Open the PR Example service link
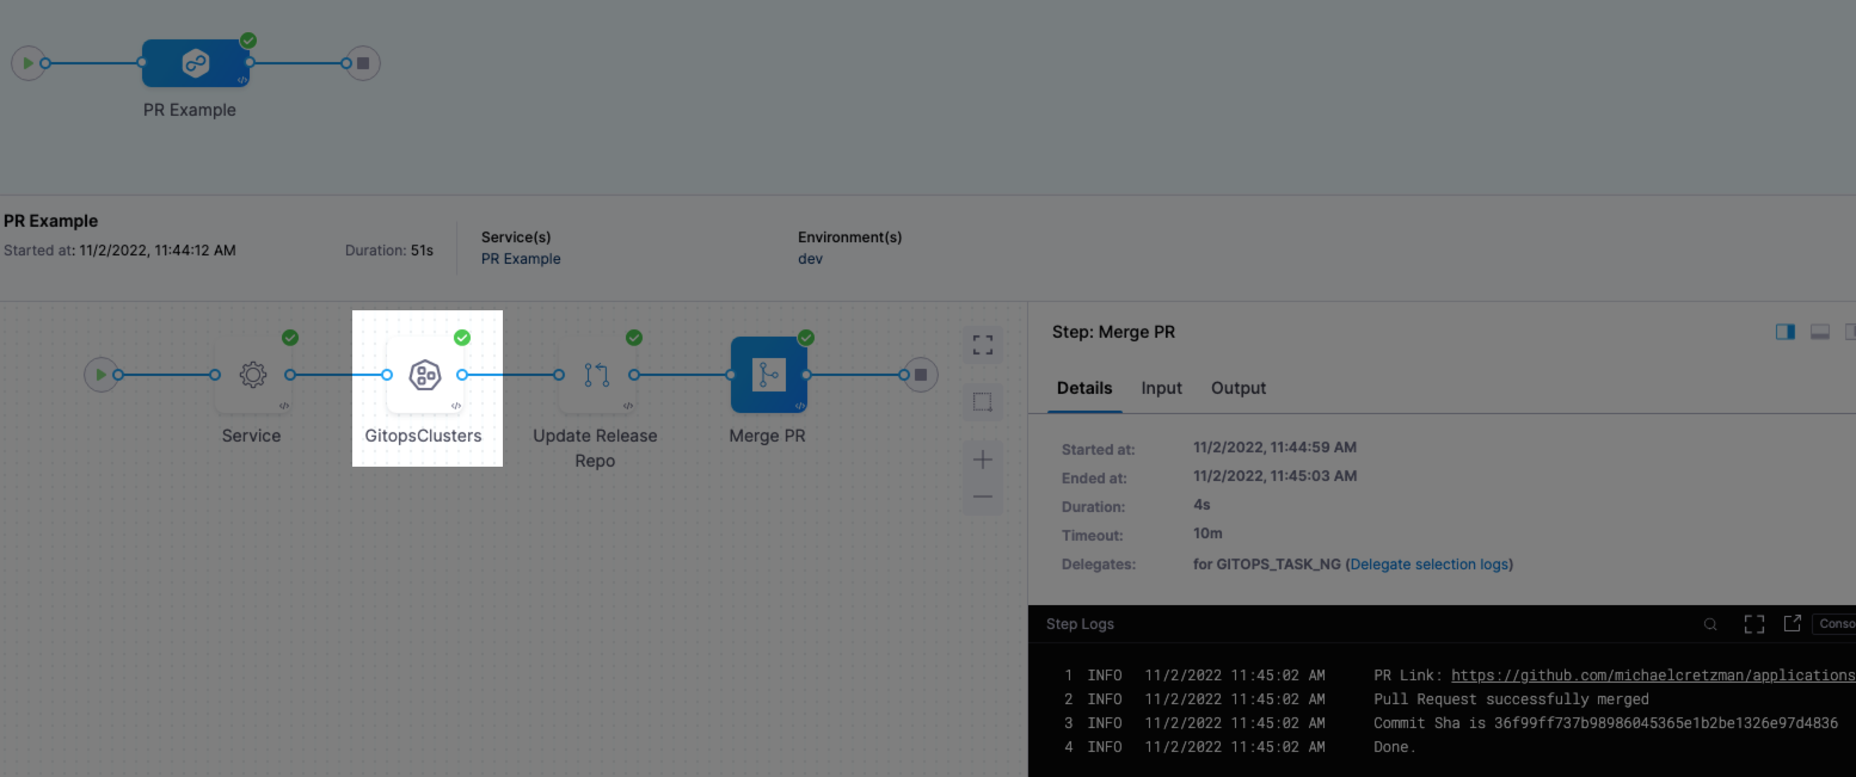Image resolution: width=1856 pixels, height=777 pixels. click(520, 258)
